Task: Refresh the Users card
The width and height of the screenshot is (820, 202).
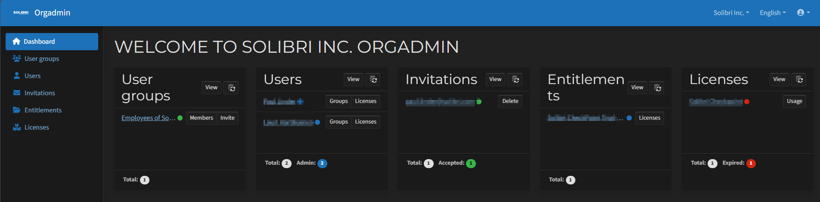Action: [x=373, y=79]
